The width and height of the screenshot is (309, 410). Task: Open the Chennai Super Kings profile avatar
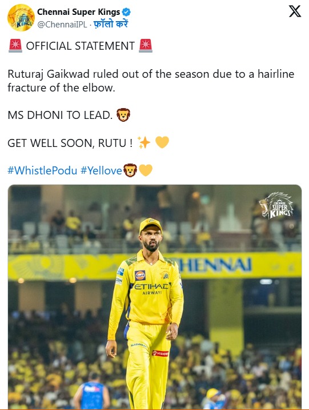click(x=21, y=18)
